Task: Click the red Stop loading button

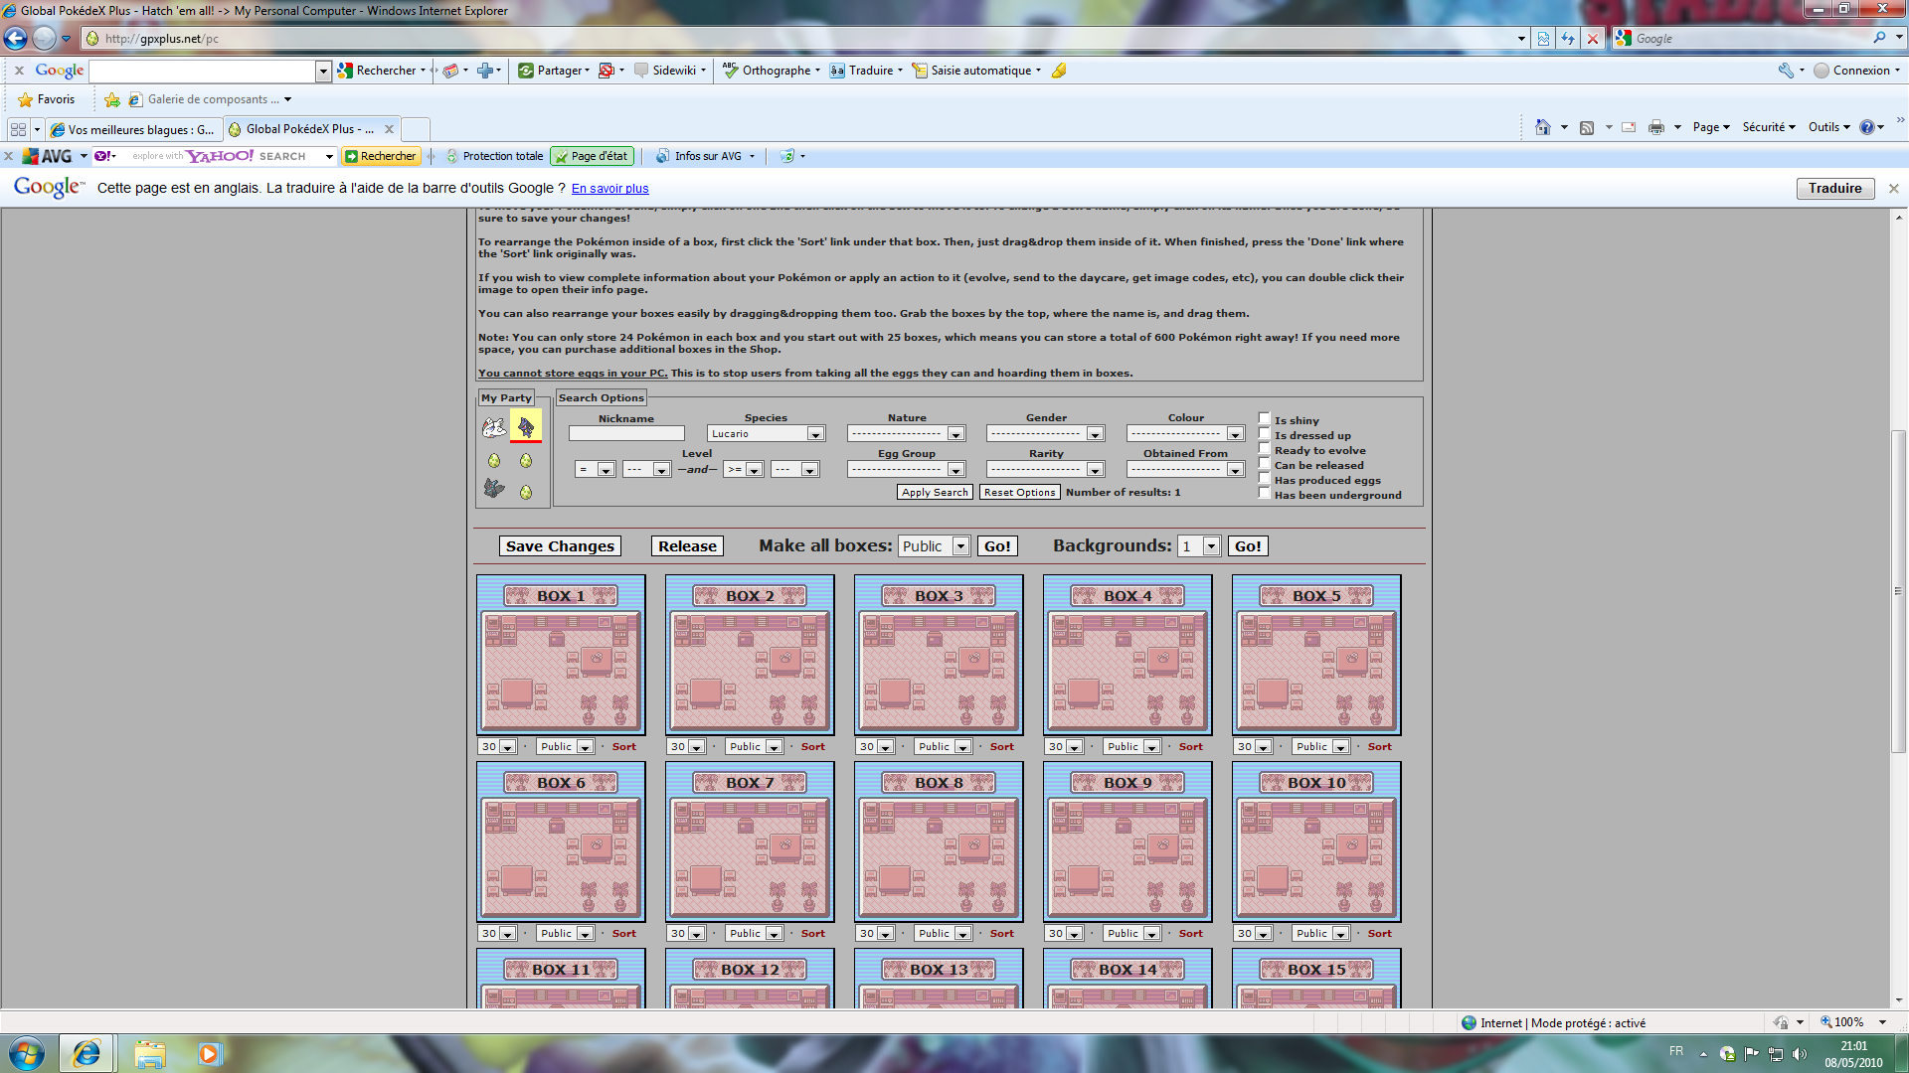Action: [1593, 38]
